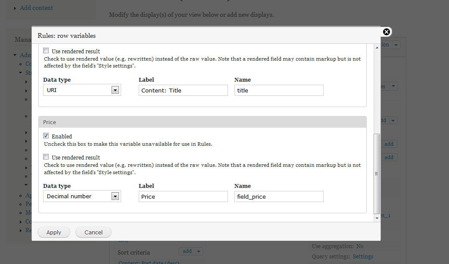Click the Label field containing Content: Title
Screen dimensions: 449x264
(x=183, y=90)
